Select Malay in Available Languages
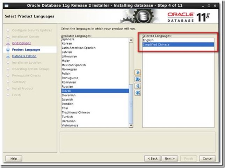Screen dimensions: 225x168 click(95, 61)
